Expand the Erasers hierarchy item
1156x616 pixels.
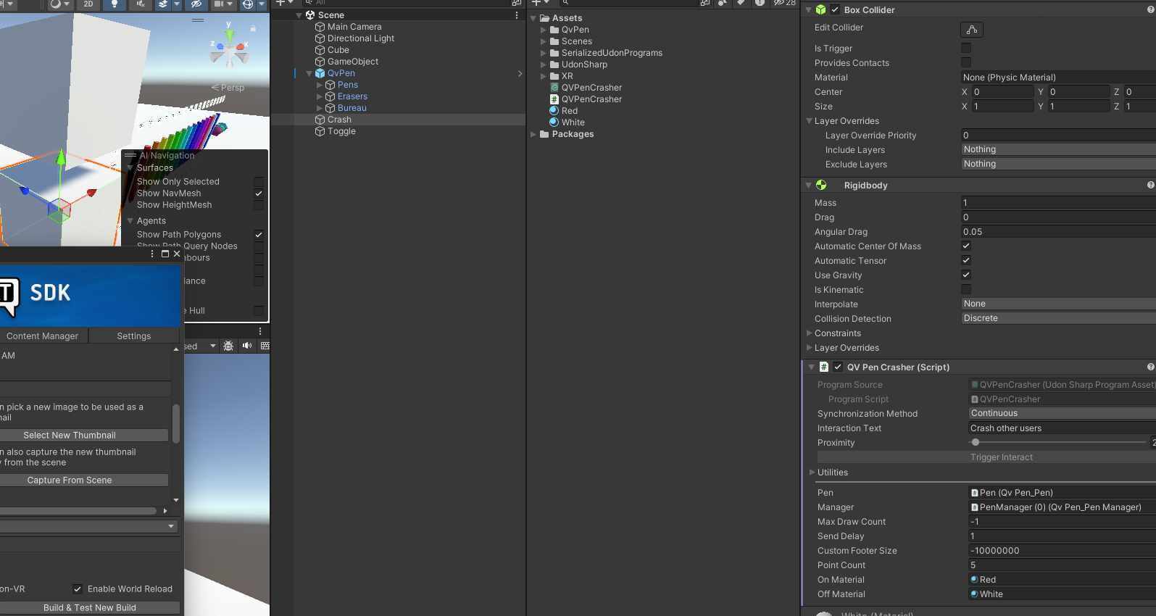click(320, 96)
